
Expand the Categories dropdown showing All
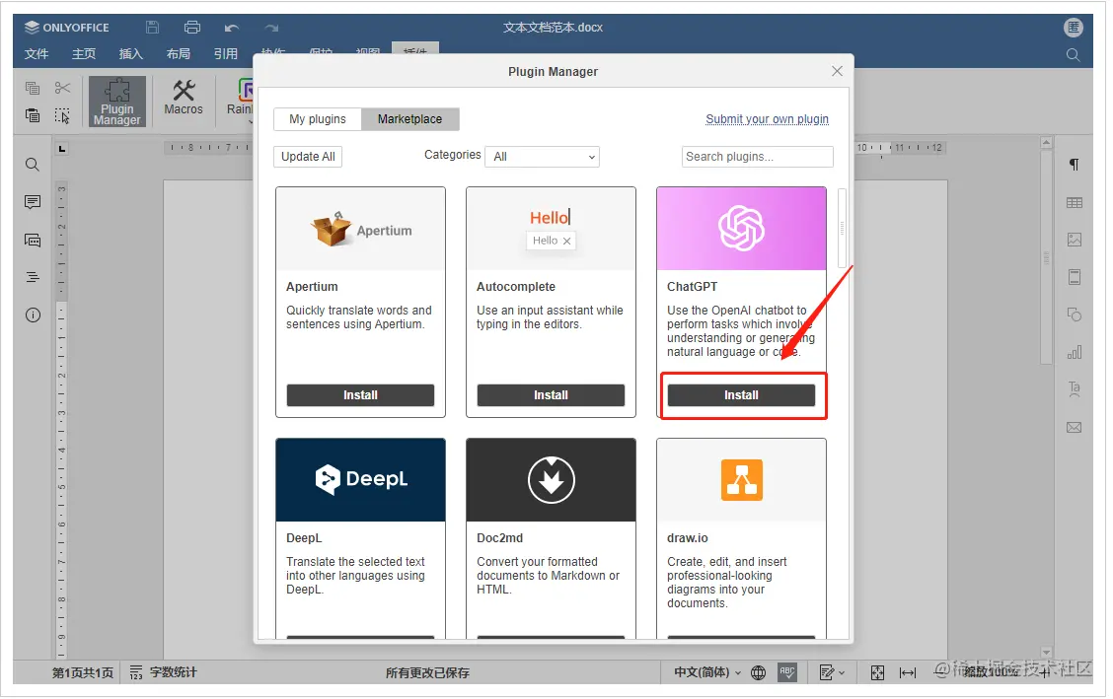pos(543,157)
